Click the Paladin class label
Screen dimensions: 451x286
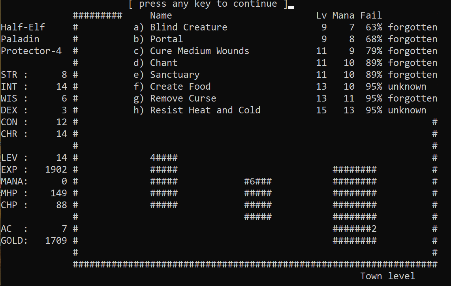20,39
